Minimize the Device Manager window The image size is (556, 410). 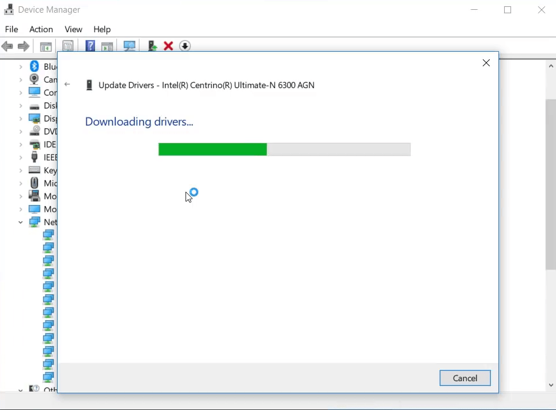pyautogui.click(x=474, y=10)
